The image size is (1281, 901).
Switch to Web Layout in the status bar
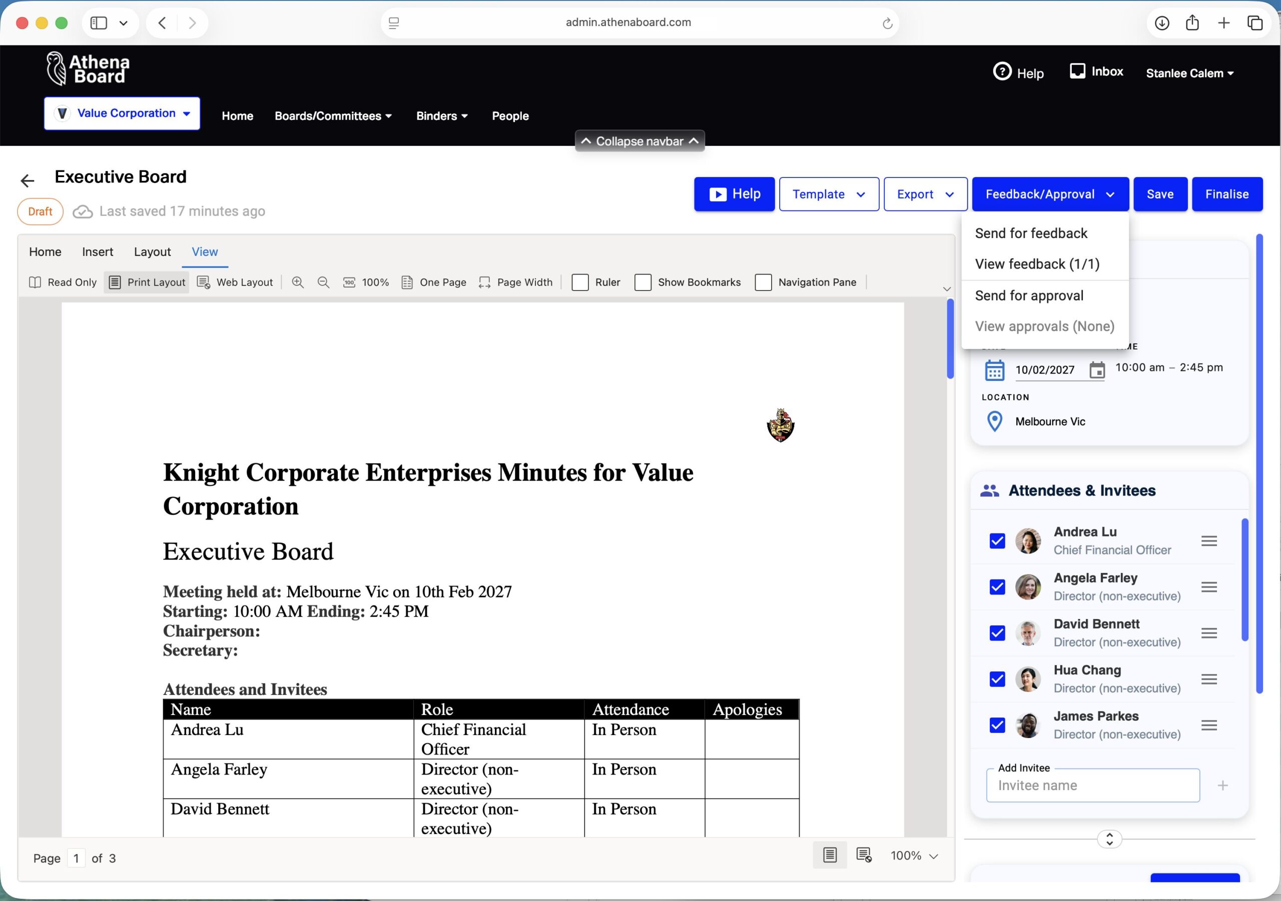(x=864, y=854)
